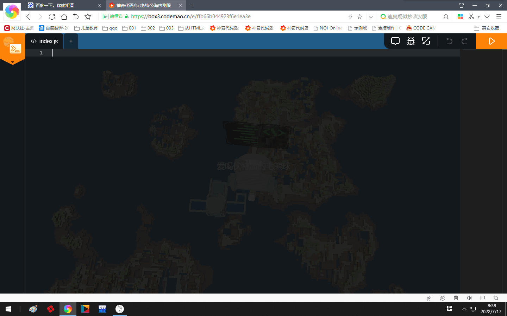Open the taskbar clock showing 8:38
Screen dimensions: 507x316
(x=491, y=309)
